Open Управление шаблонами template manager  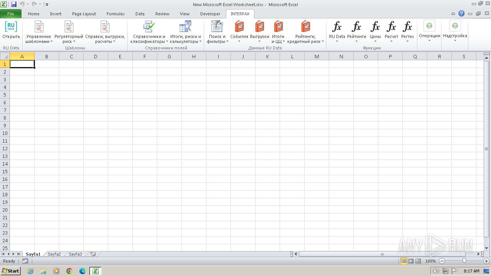39,32
